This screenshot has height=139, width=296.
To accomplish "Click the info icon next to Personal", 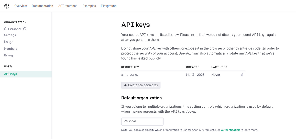I will coord(25,29).
